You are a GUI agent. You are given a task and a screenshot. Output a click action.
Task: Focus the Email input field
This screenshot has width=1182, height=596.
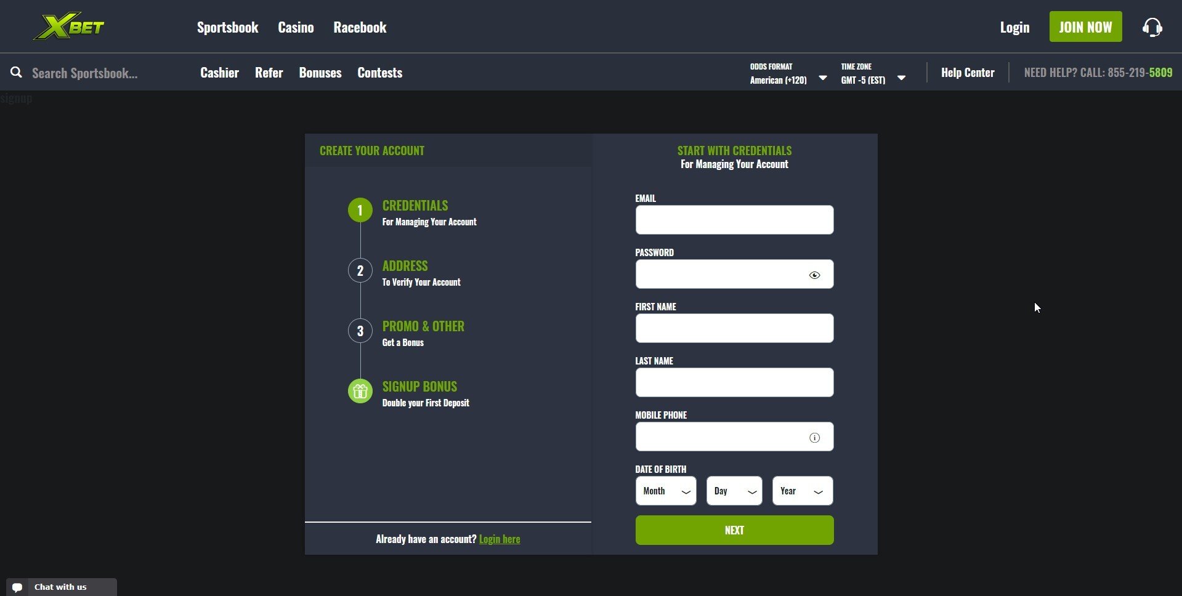[734, 220]
